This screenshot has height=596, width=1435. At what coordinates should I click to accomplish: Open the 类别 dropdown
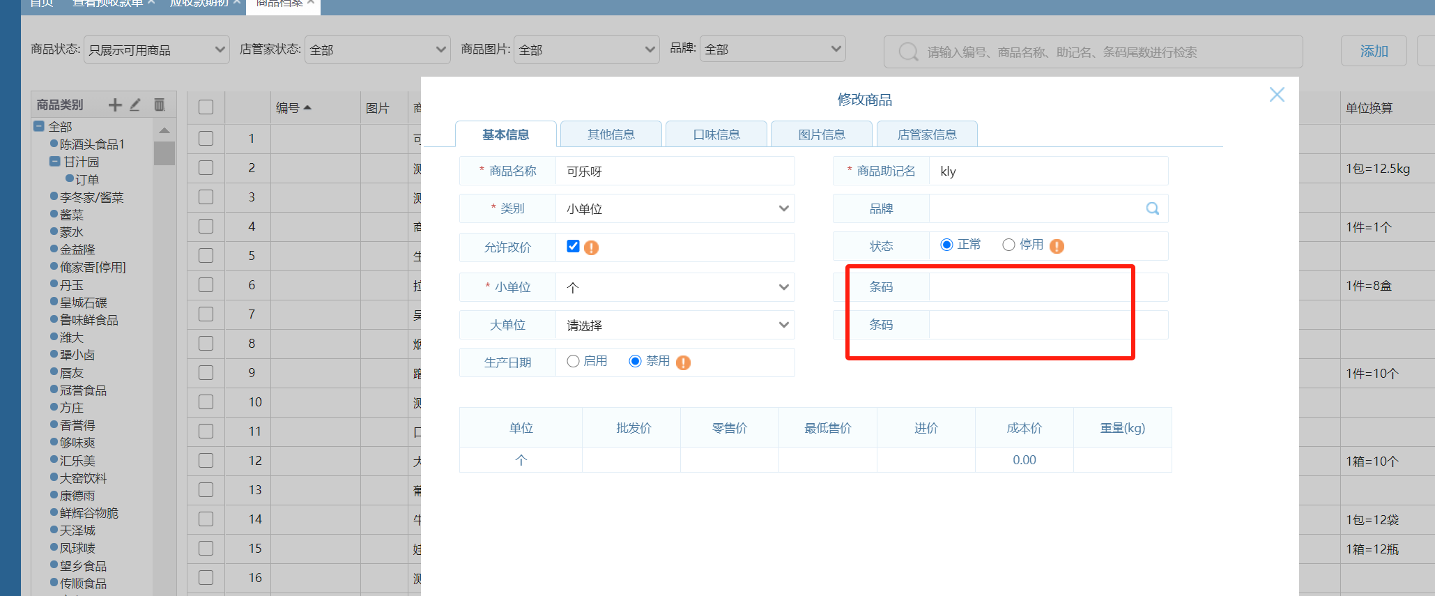click(675, 208)
